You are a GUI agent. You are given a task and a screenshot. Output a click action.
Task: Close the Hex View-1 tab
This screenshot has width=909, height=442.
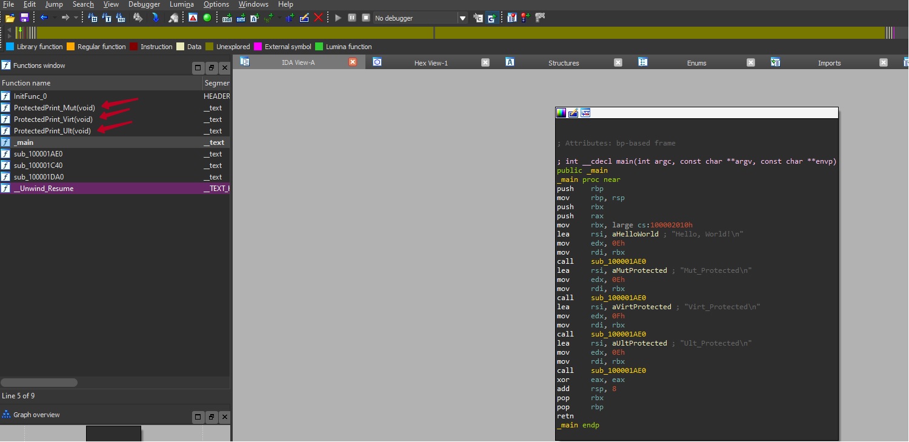click(x=485, y=62)
